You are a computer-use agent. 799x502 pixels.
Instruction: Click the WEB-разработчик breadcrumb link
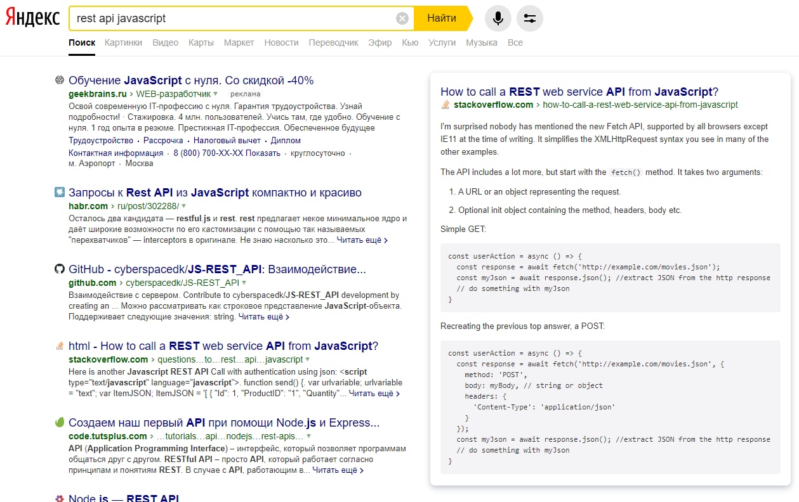173,94
